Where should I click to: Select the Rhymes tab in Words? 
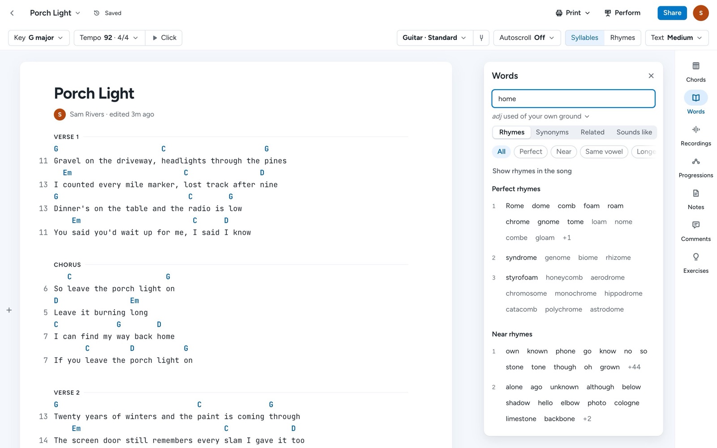coord(511,132)
